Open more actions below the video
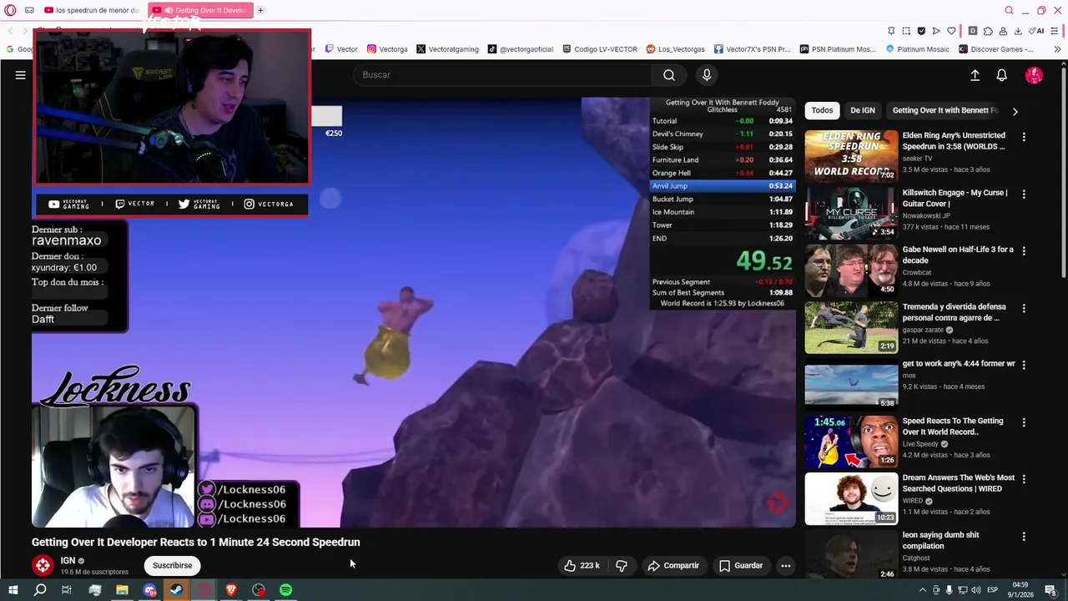The image size is (1068, 601). [x=785, y=565]
